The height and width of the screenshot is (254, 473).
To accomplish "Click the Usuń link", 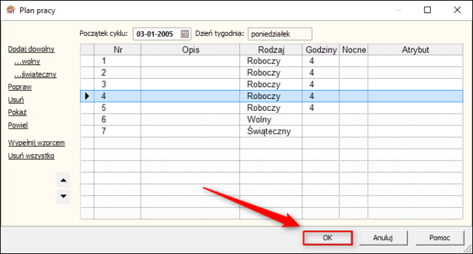I will pos(16,100).
